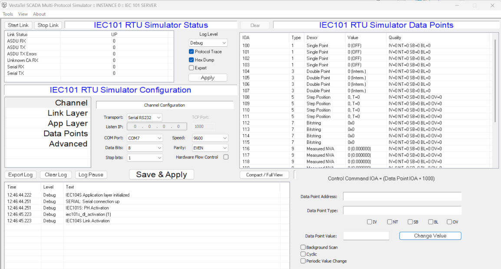This screenshot has height=269, width=501.
Task: Click the VestaTel app icon in title bar
Action: (x=5, y=5)
